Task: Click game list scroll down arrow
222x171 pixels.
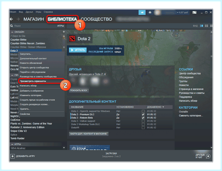Action: point(64,148)
